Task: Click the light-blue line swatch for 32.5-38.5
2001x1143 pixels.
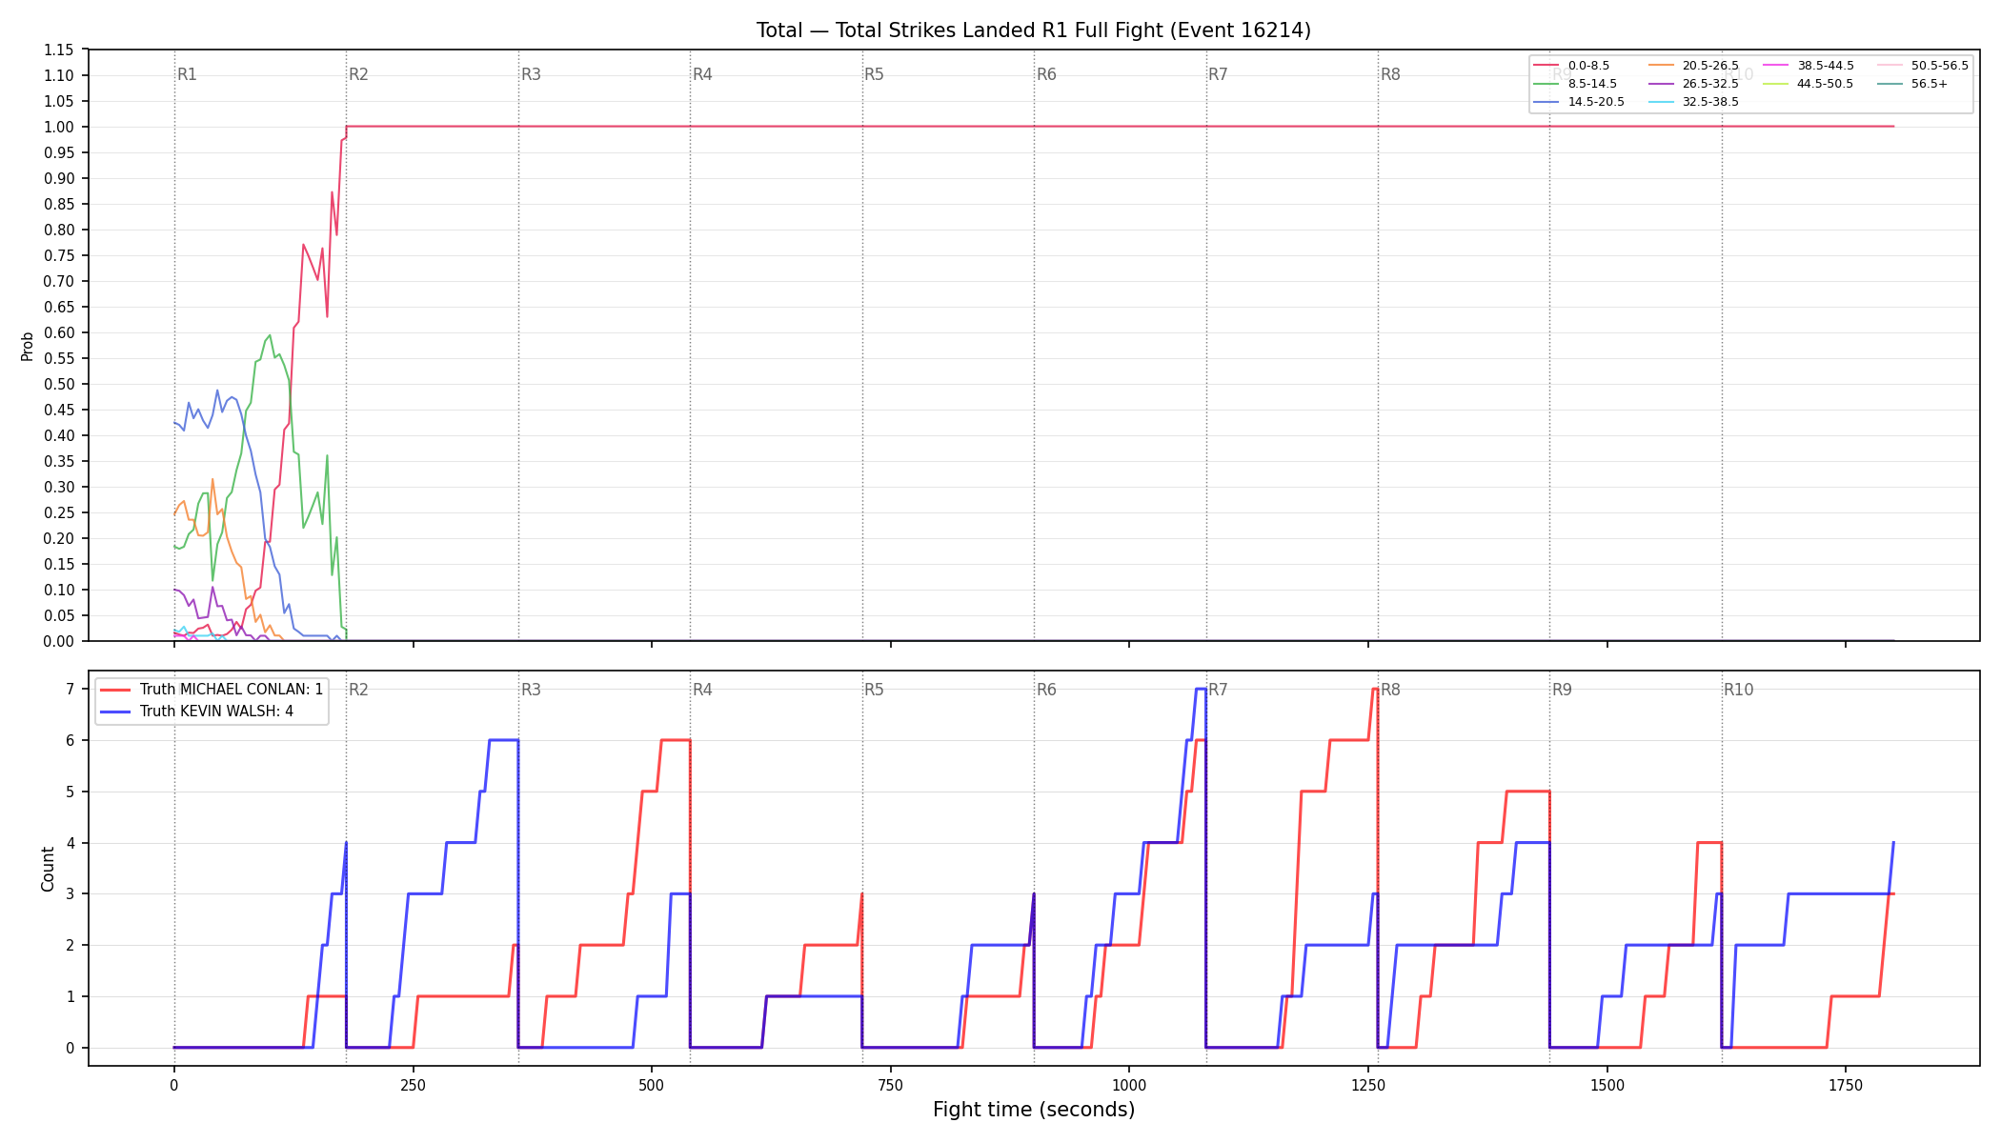Action: coord(1661,102)
